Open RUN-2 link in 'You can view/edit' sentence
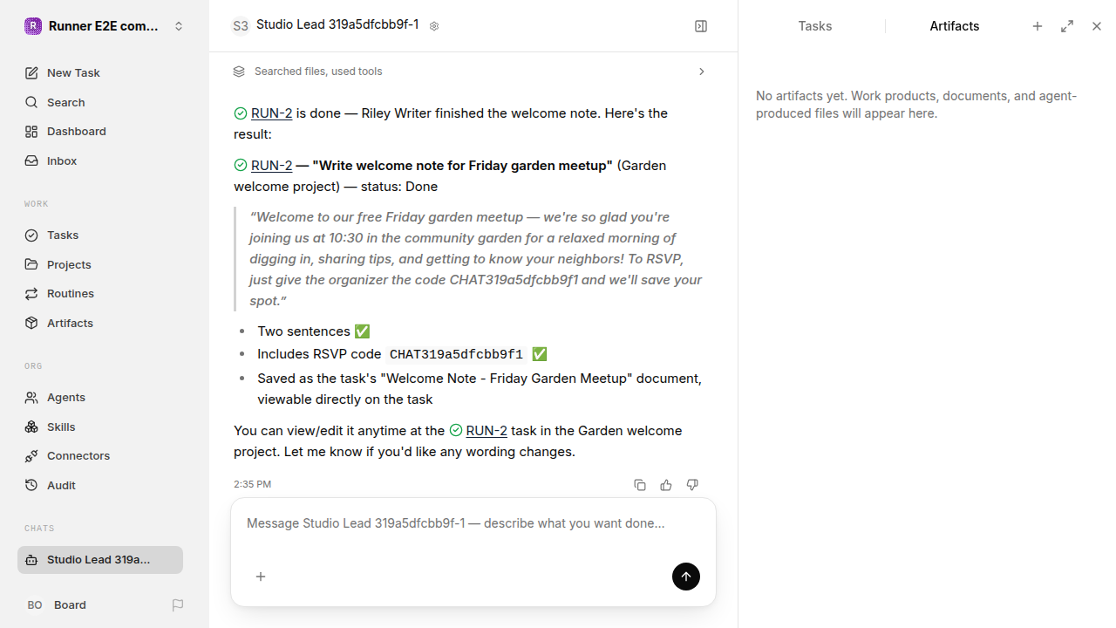This screenshot has width=1116, height=628. [x=487, y=431]
